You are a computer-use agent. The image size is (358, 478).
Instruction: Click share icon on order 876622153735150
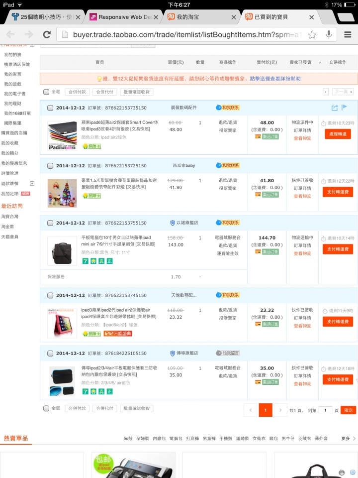[335, 108]
